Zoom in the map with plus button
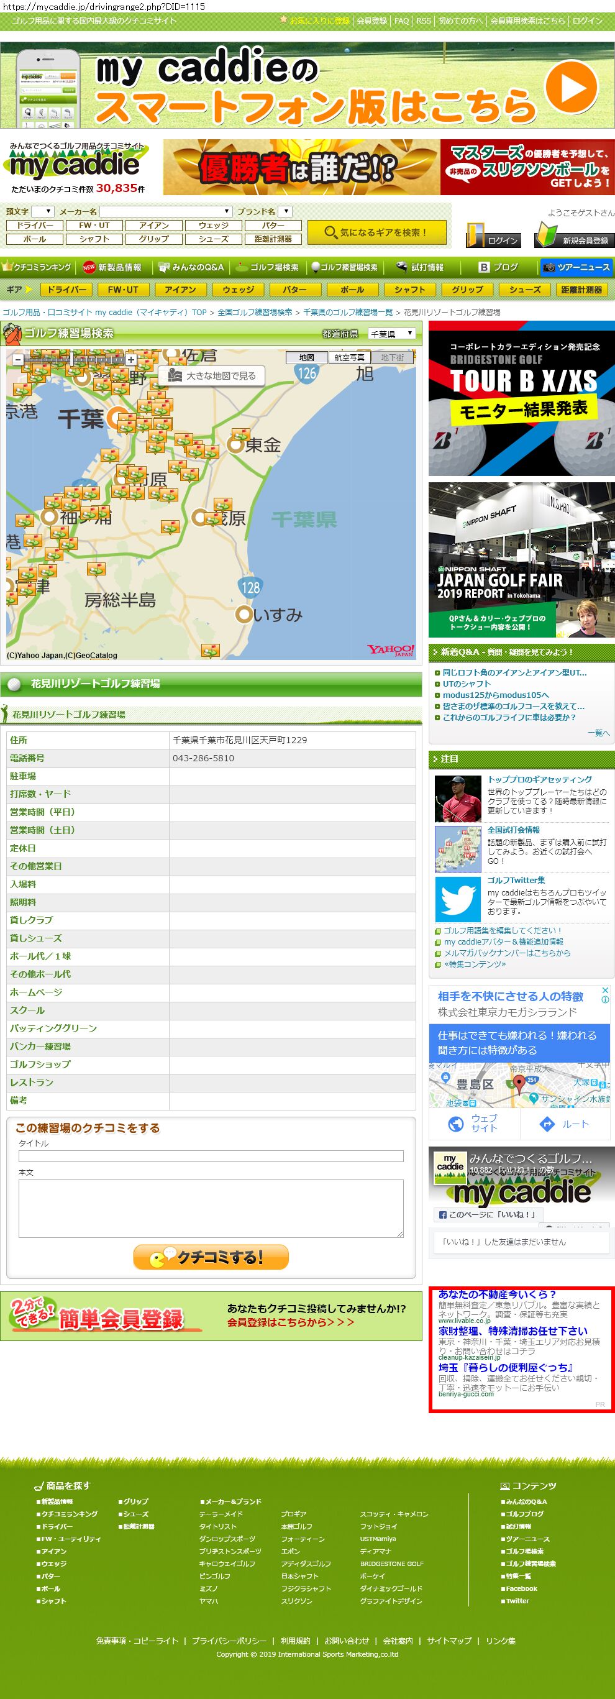The image size is (615, 1699). point(131,359)
